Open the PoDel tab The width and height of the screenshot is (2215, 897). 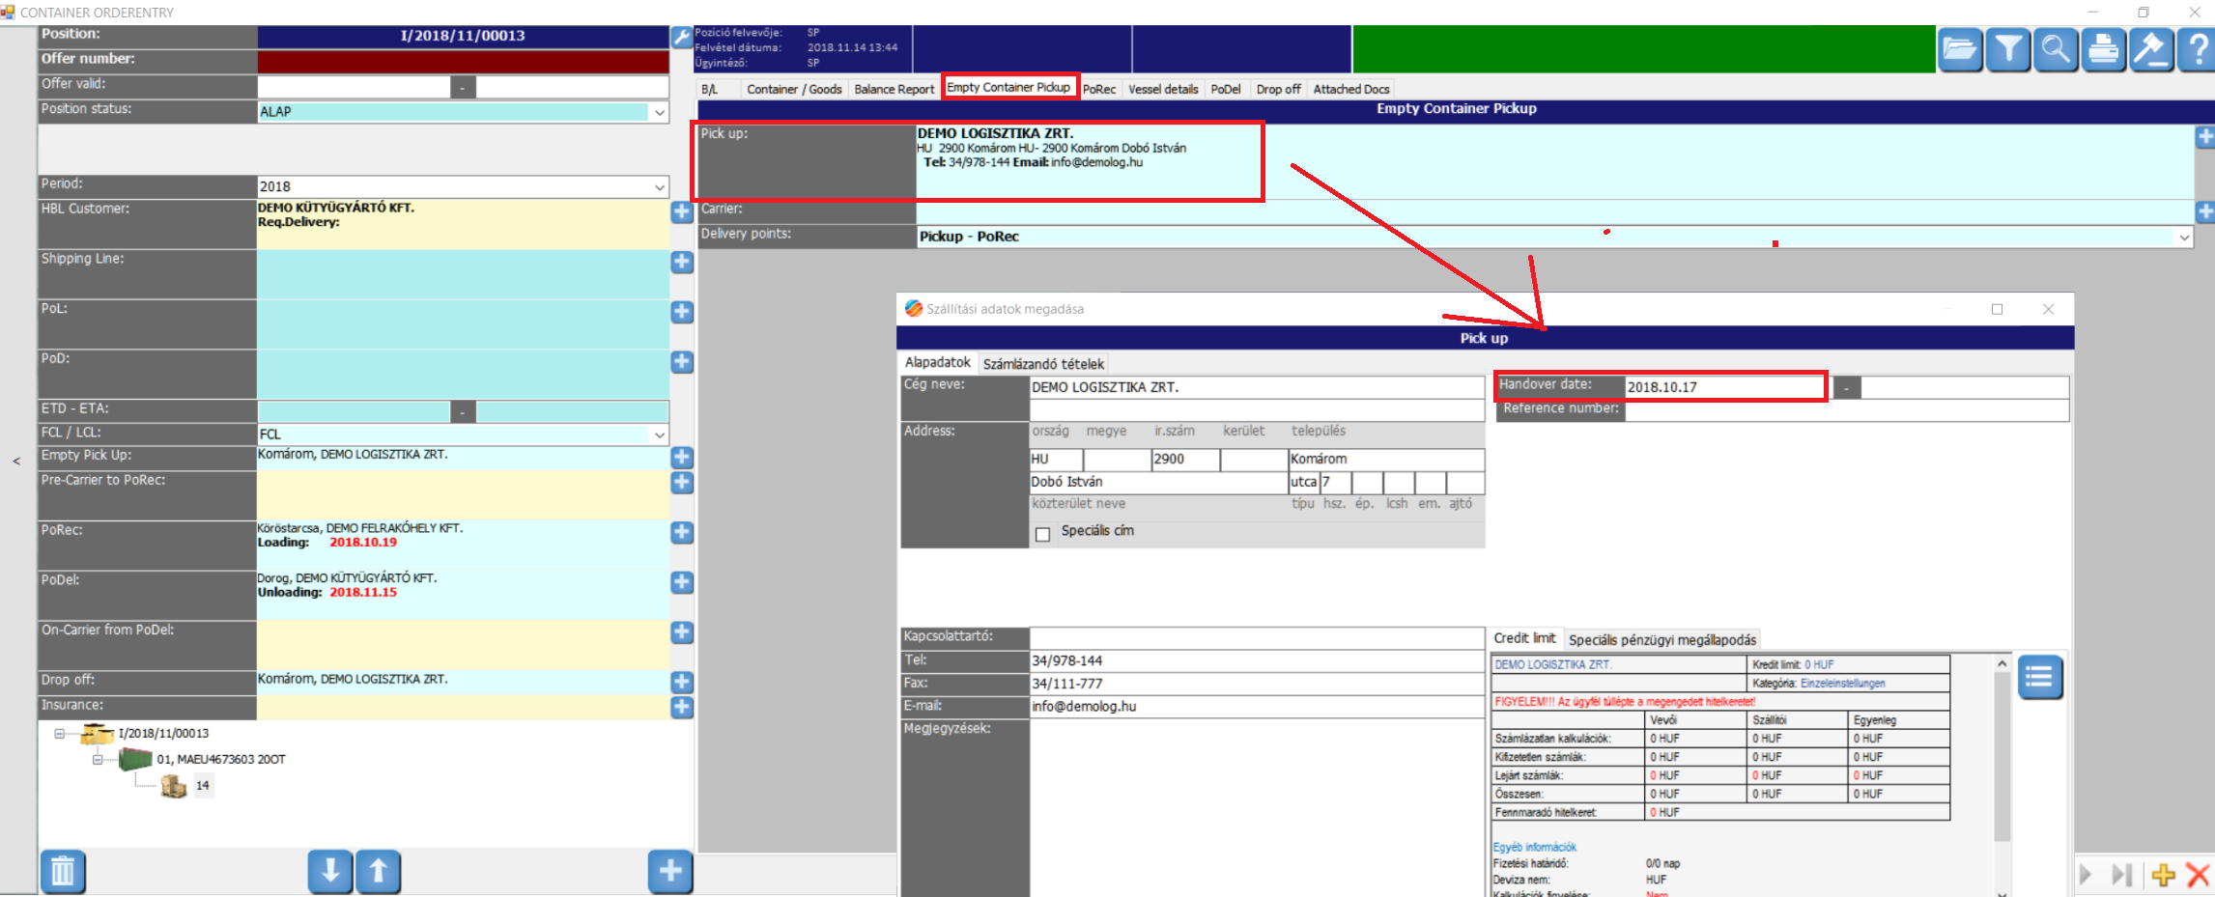pos(1226,89)
